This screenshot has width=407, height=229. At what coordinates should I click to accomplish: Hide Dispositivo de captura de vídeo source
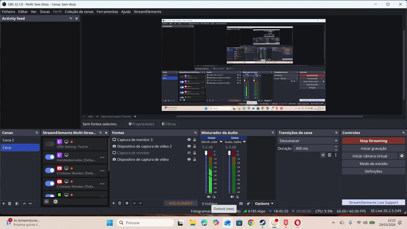click(x=189, y=159)
